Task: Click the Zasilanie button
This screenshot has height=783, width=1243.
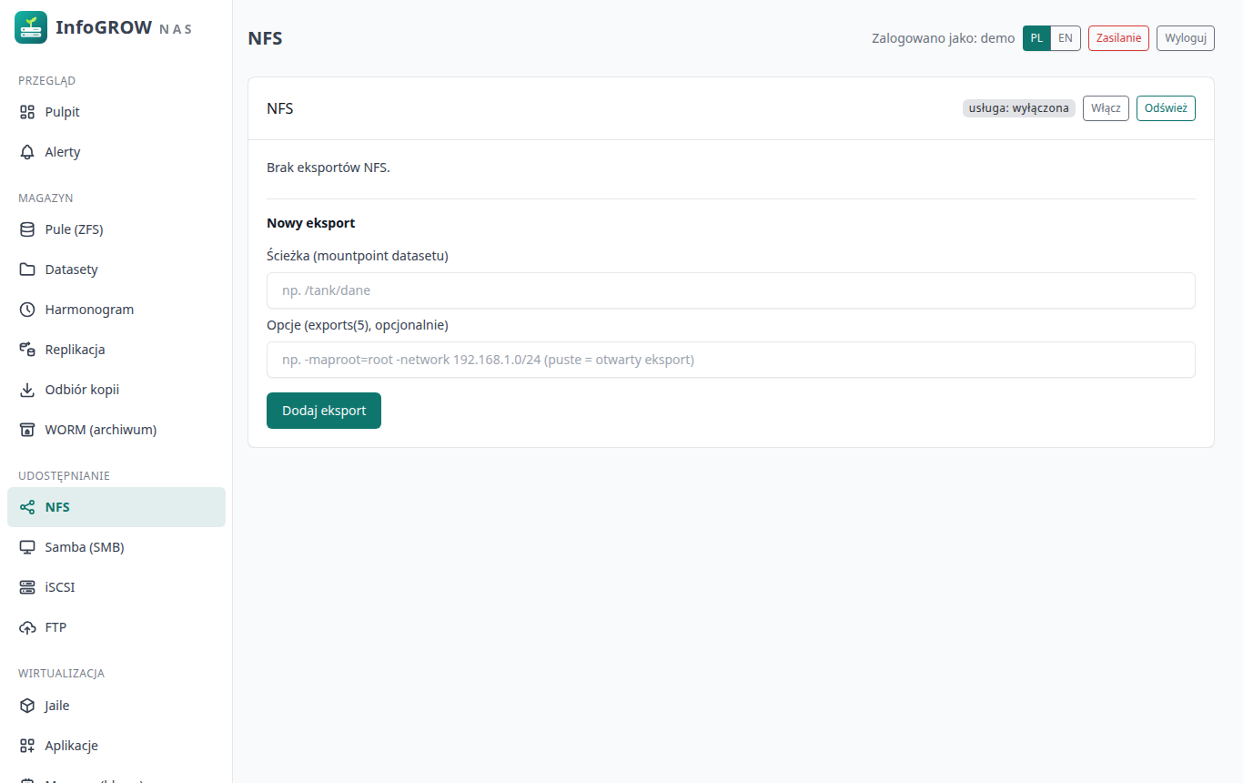Action: point(1118,38)
